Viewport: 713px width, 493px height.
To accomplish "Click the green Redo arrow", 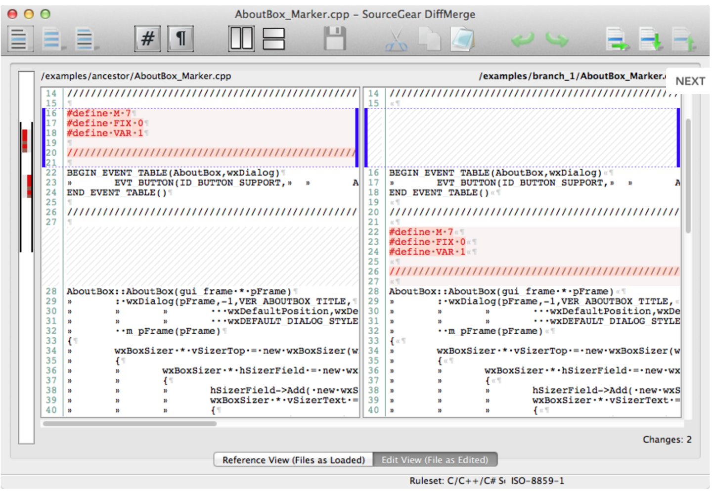I will [557, 39].
